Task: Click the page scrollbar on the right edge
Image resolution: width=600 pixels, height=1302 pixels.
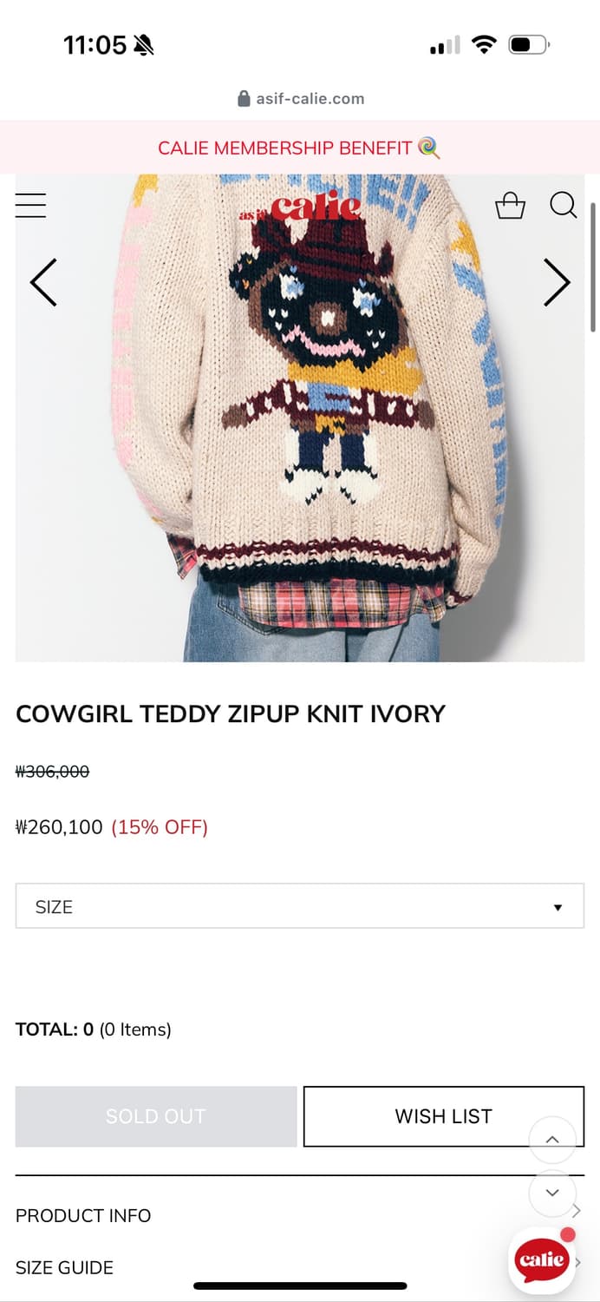Action: point(593,267)
